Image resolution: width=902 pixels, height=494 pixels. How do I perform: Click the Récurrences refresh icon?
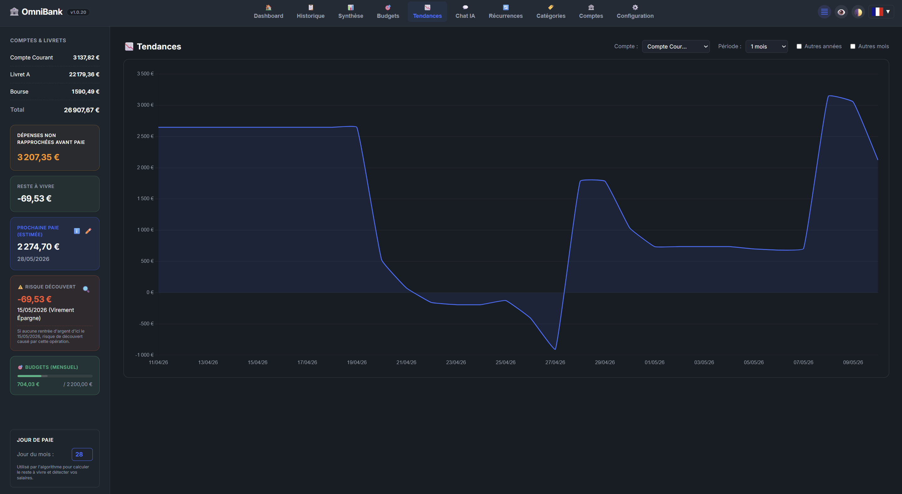point(506,7)
